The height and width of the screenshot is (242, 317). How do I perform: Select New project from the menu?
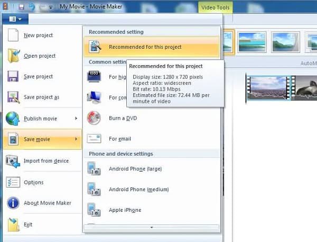click(x=42, y=35)
